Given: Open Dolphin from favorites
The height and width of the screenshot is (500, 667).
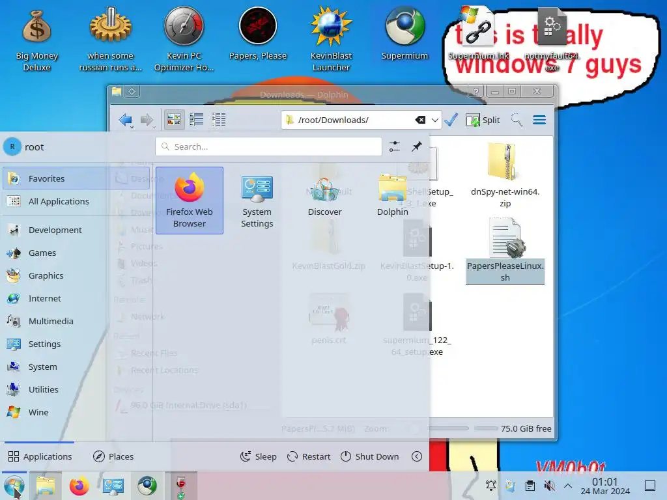Looking at the screenshot, I should tap(392, 201).
